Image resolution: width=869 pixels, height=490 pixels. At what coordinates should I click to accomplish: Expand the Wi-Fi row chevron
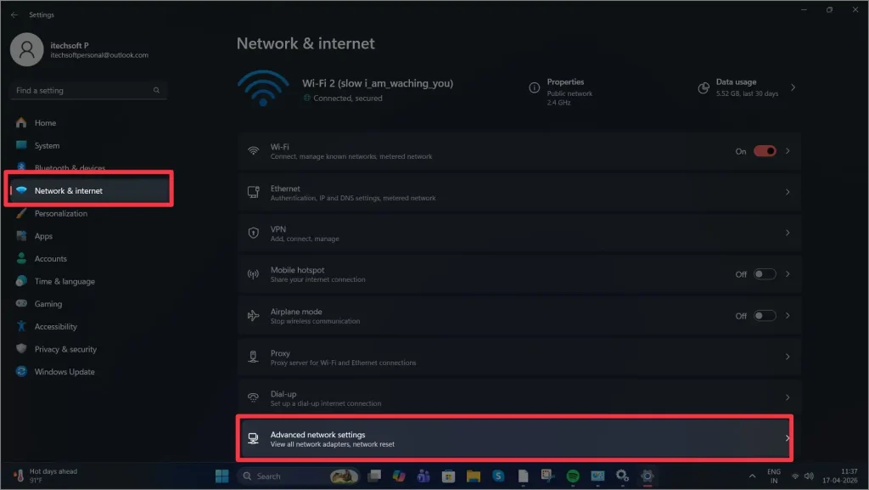[x=788, y=151]
